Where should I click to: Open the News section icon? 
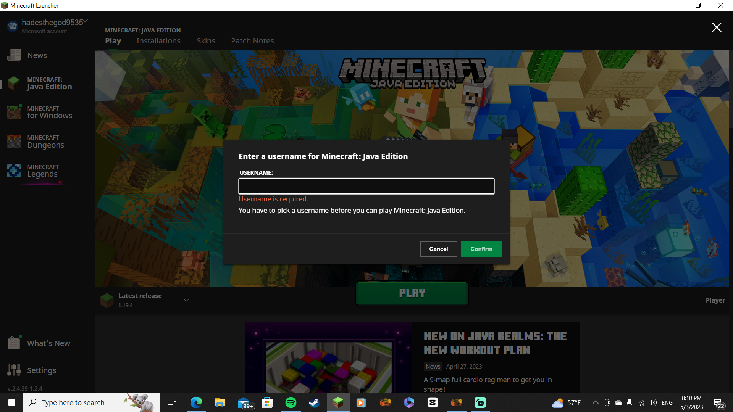point(14,55)
